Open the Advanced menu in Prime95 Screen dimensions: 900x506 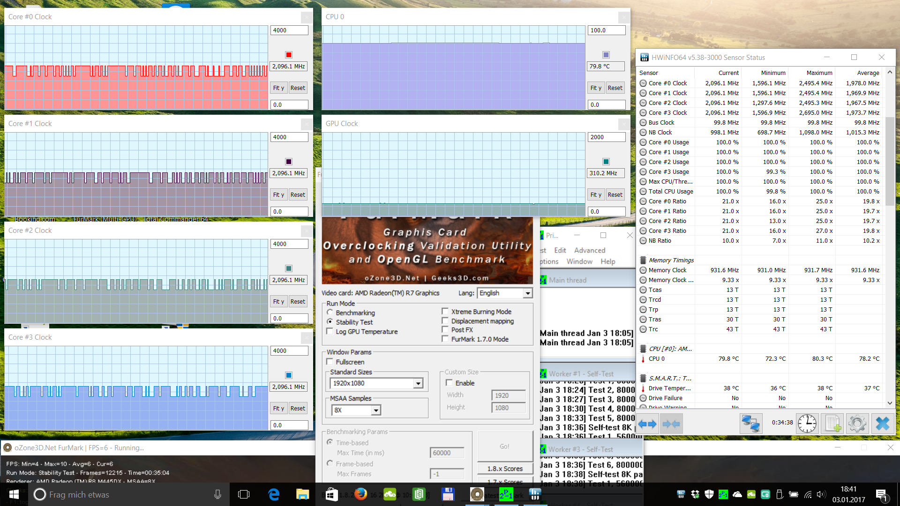tap(589, 250)
